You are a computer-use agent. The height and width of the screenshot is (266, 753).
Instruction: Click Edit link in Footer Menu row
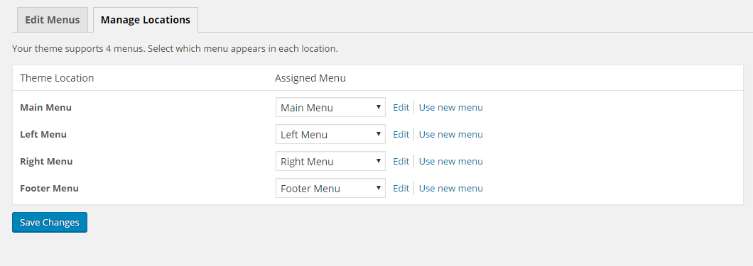pos(401,189)
